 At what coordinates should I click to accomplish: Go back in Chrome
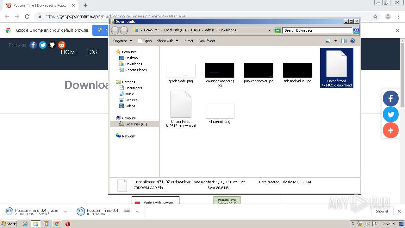(7, 16)
